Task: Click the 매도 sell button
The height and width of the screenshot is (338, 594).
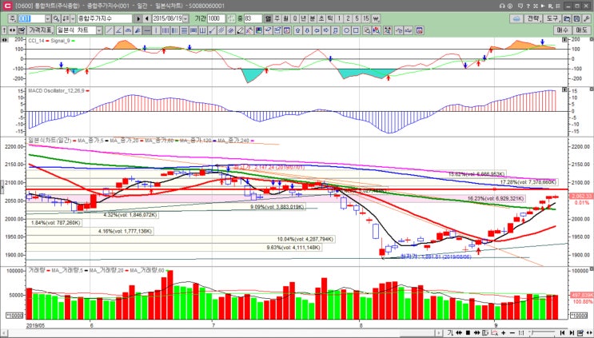Action: [582, 30]
